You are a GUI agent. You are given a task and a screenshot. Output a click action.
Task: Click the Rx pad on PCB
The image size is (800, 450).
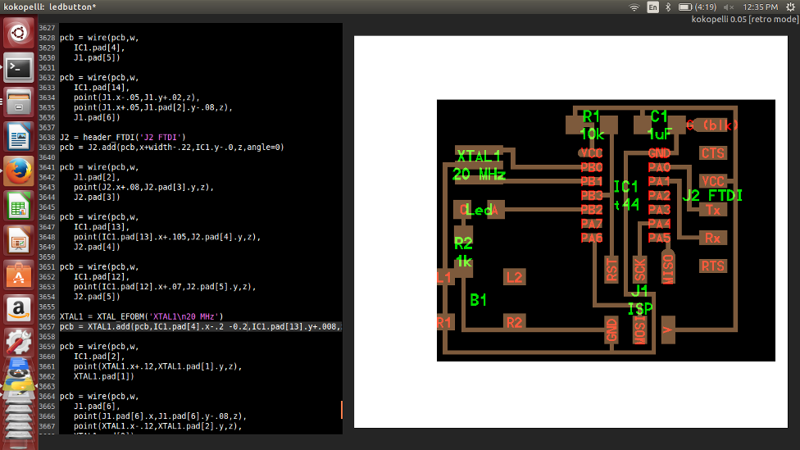coord(713,238)
